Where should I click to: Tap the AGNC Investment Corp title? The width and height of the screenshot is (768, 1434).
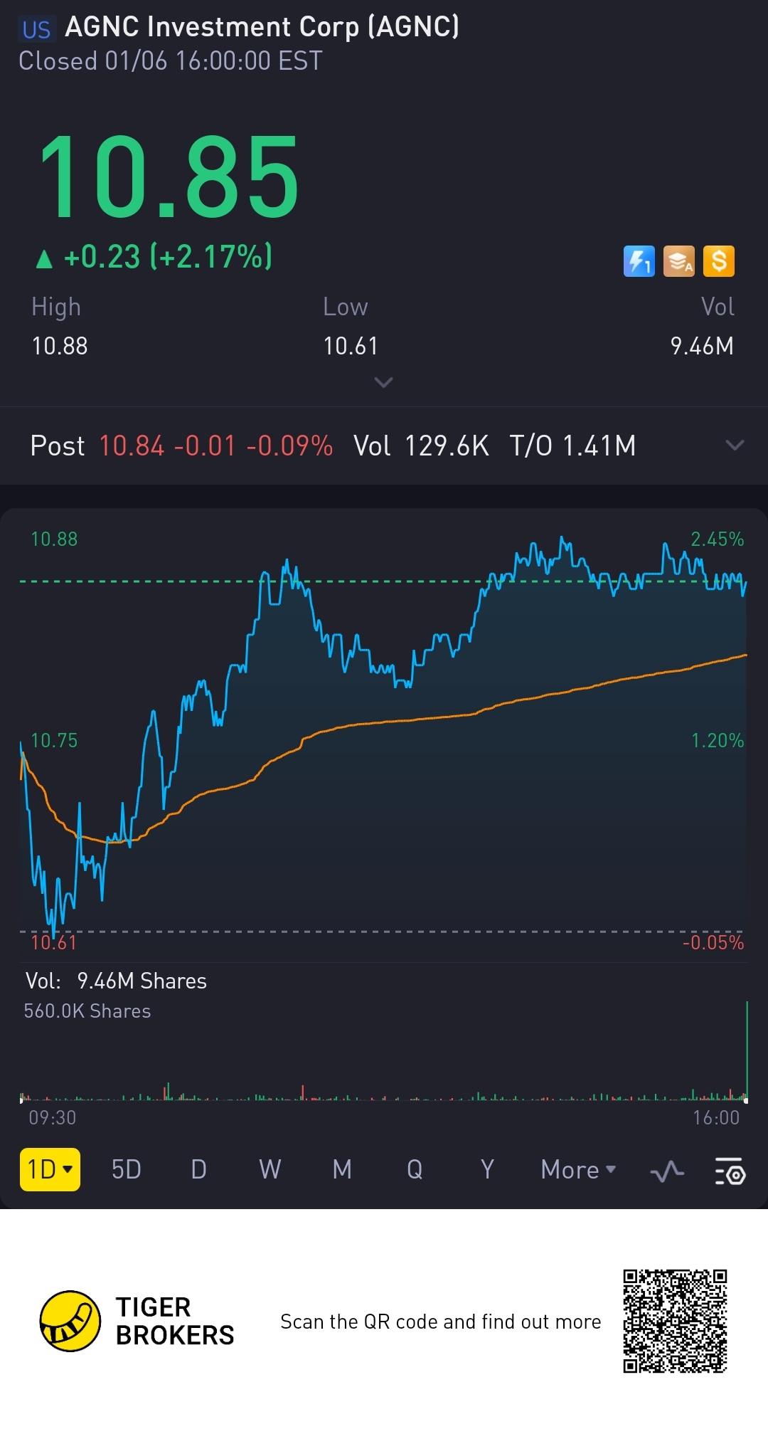coord(262,27)
